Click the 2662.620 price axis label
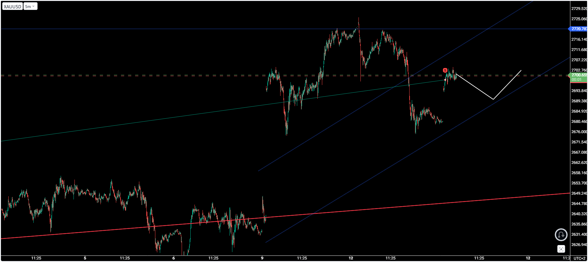 [579, 163]
